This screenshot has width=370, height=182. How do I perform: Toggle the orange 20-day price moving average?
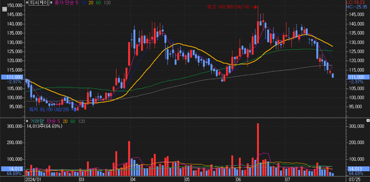[91, 3]
